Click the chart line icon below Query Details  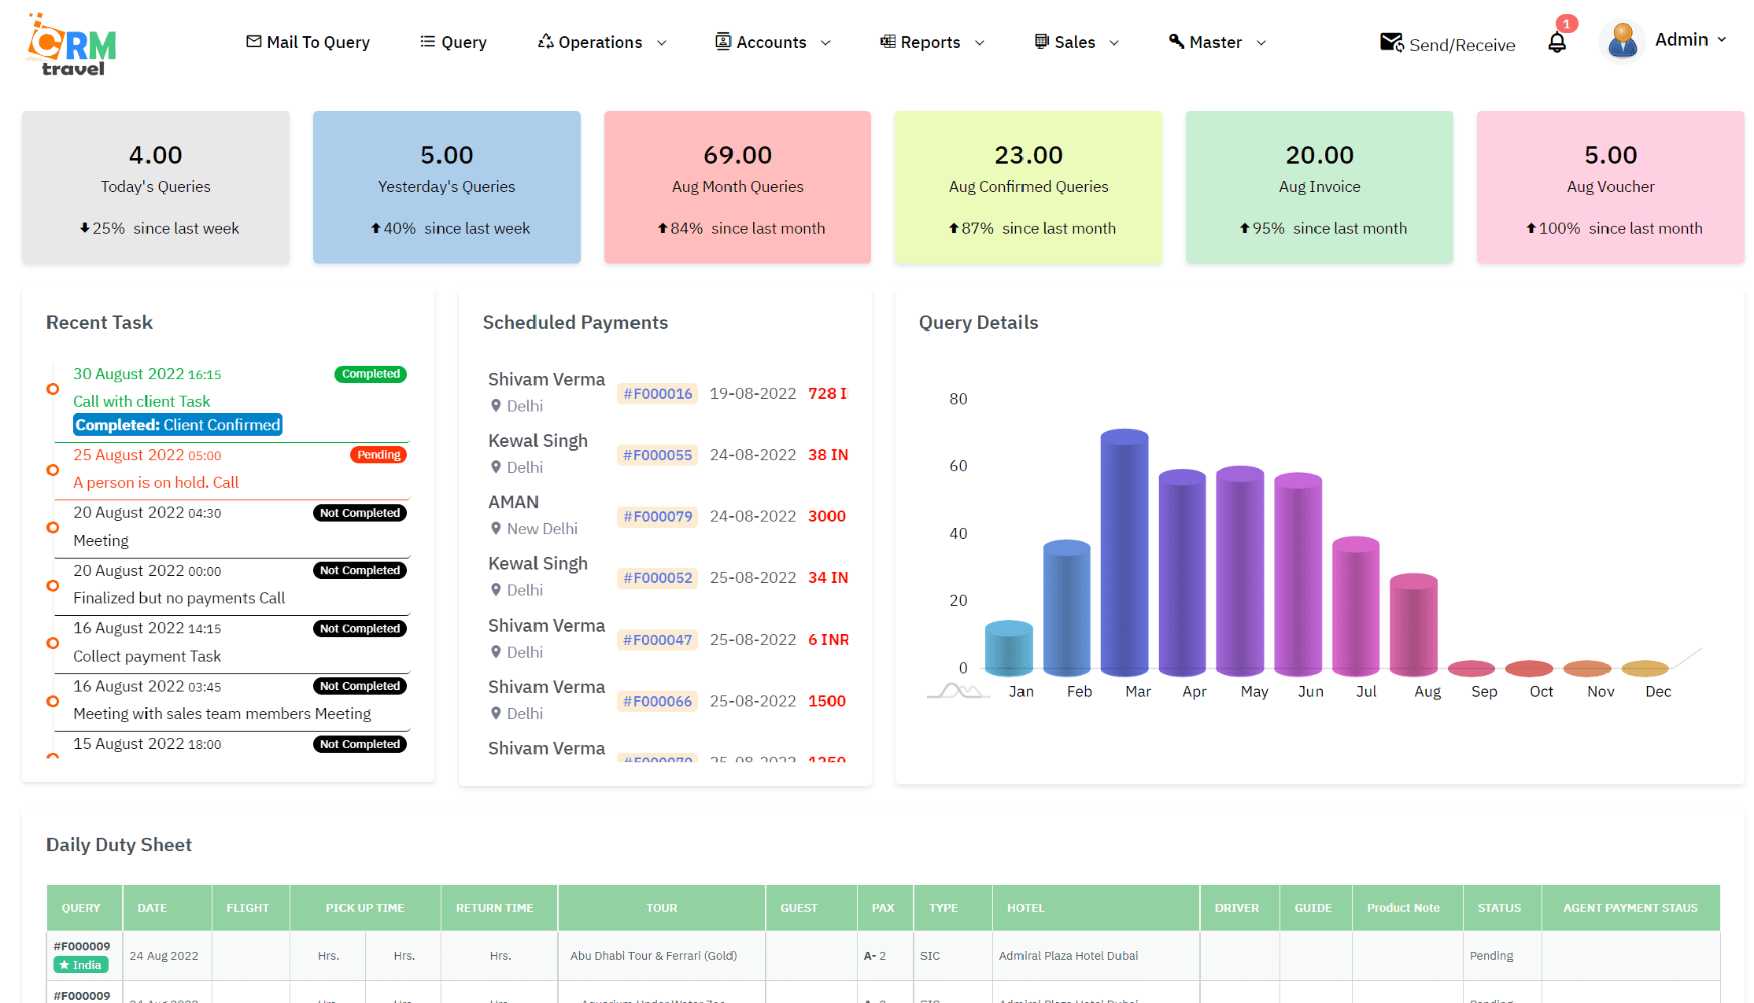click(x=958, y=691)
